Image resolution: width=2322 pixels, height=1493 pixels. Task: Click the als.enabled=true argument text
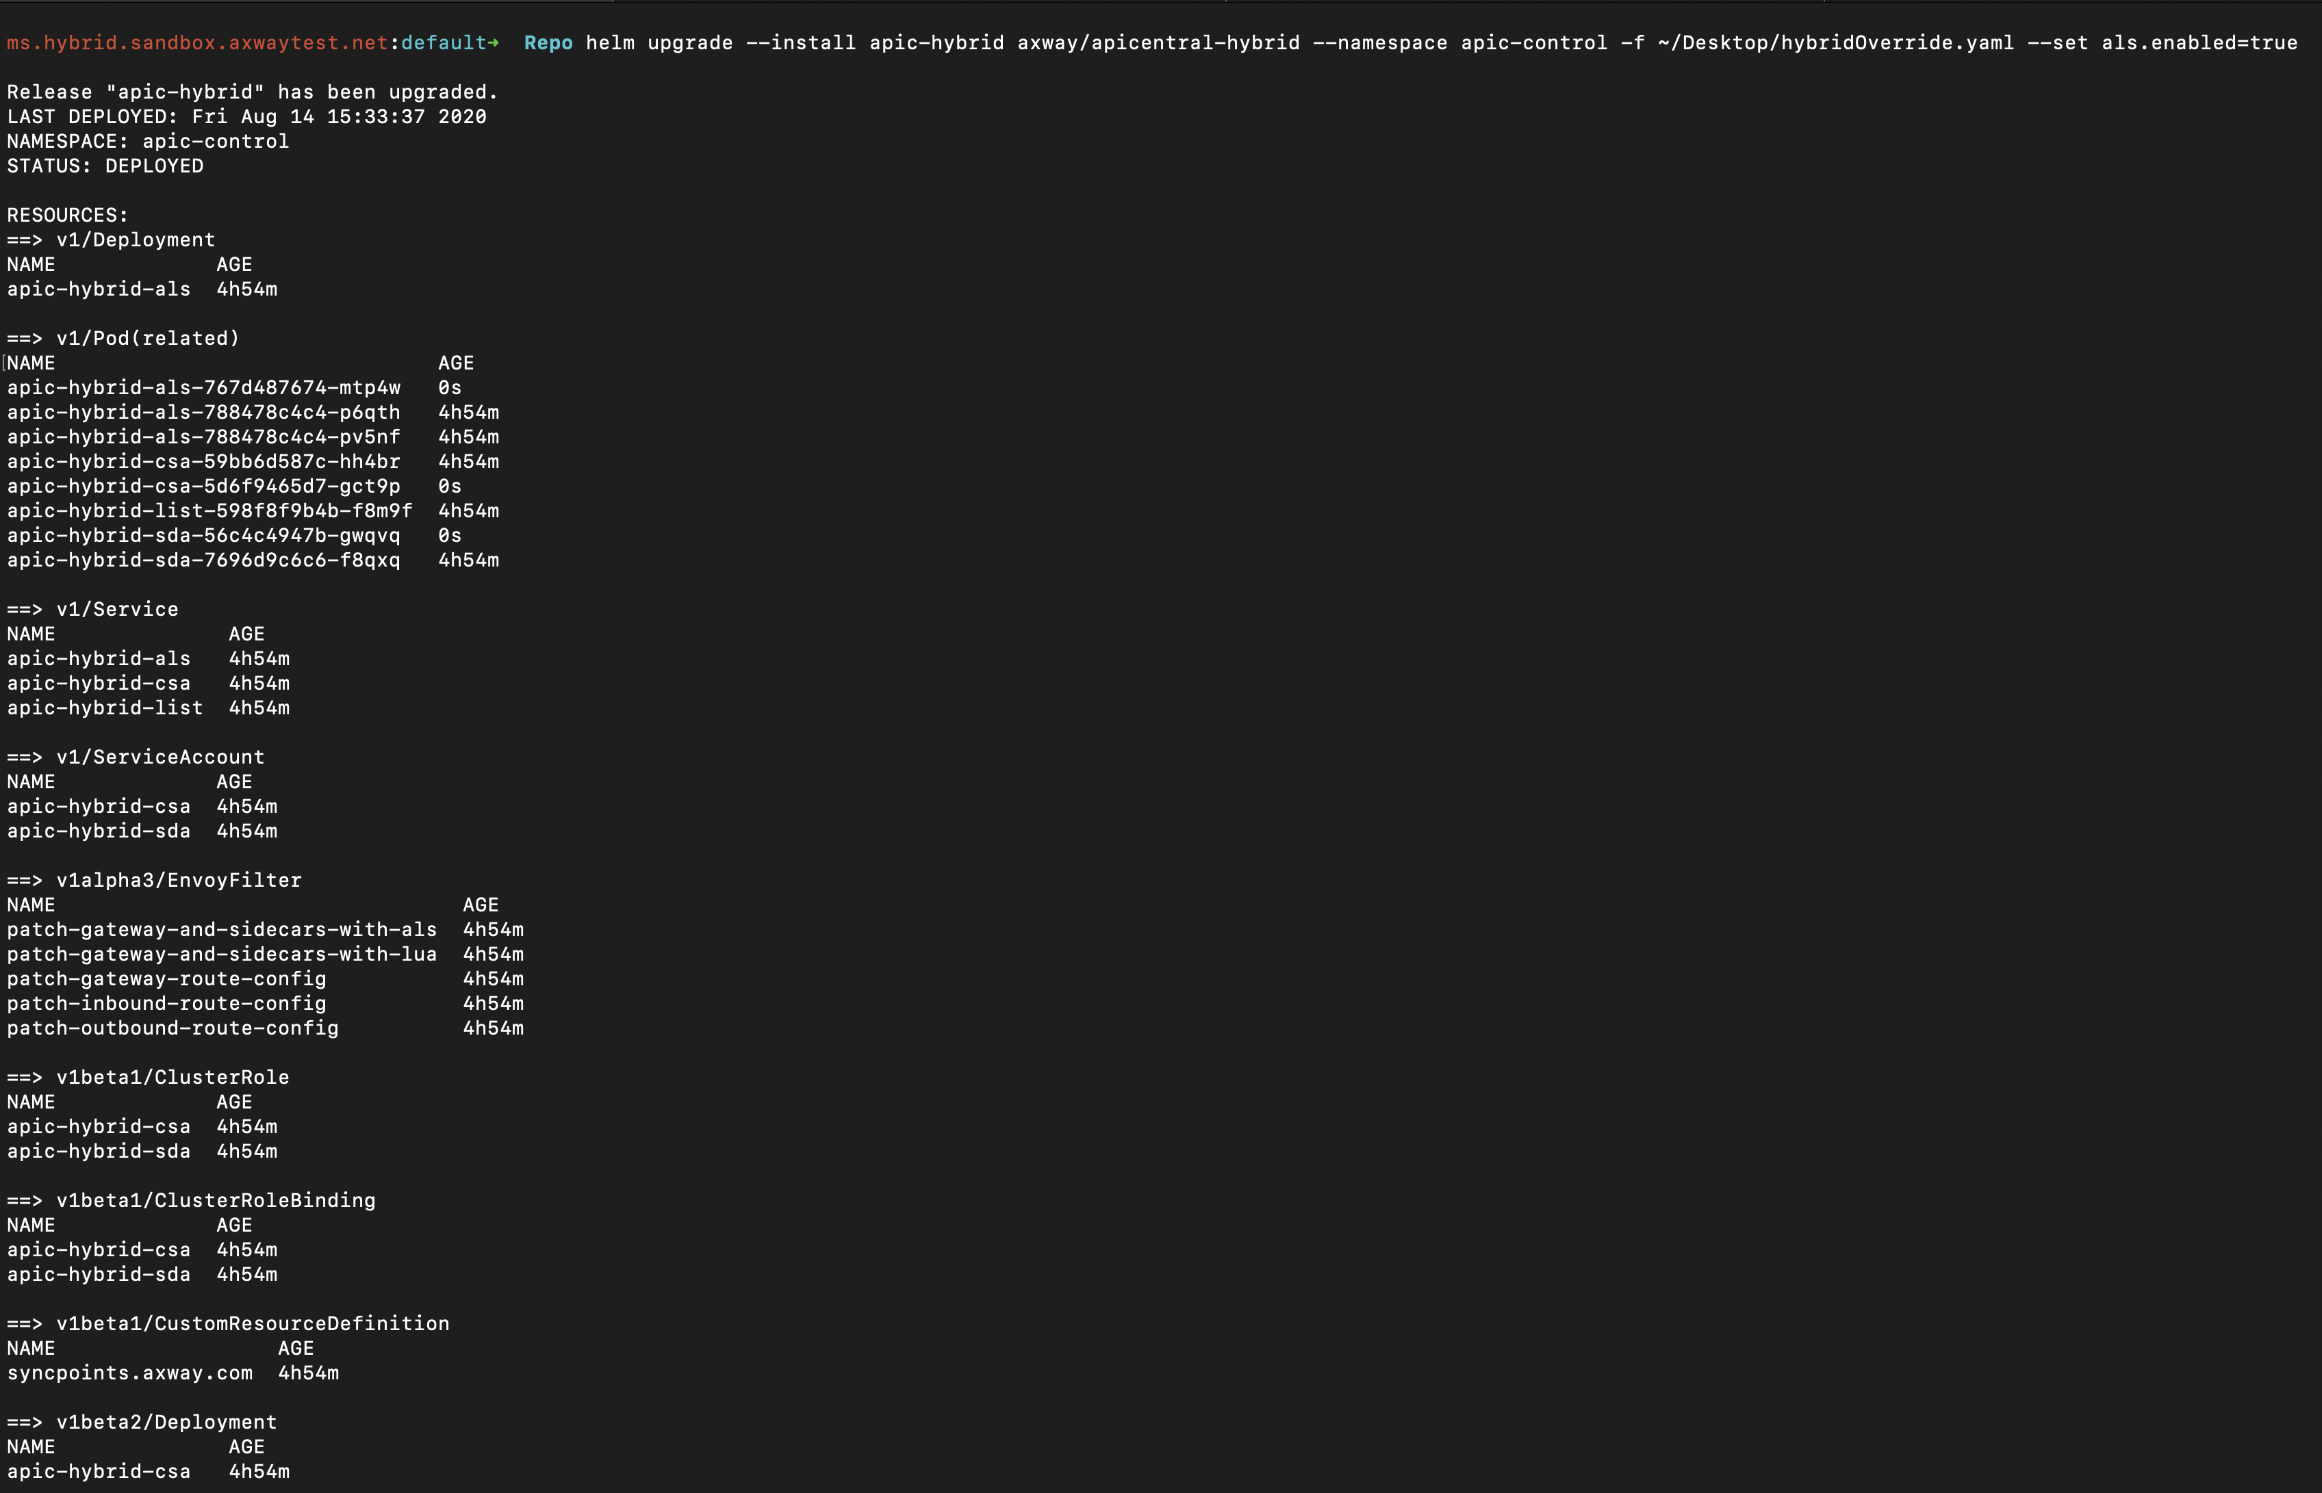pyautogui.click(x=2199, y=42)
